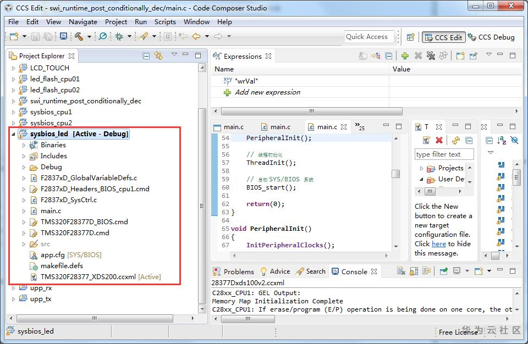Click Clear Console icon
Viewport: 528px width, 344px height.
tap(401, 271)
